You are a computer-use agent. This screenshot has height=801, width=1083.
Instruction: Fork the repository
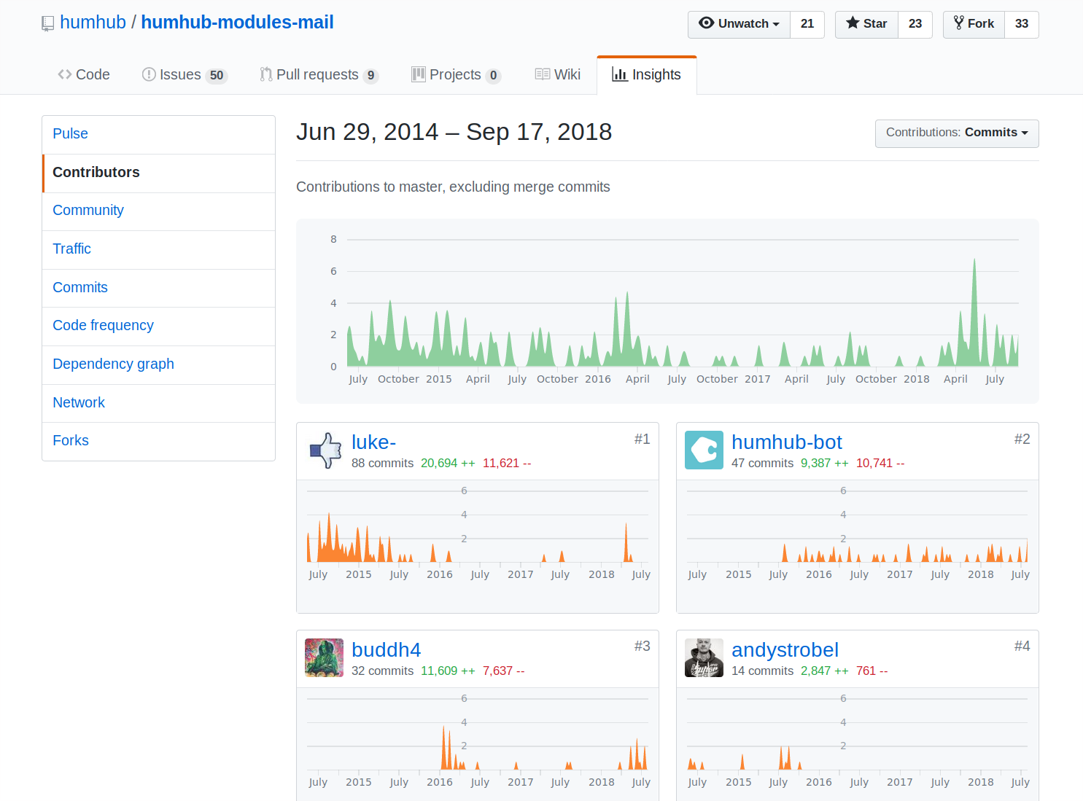point(974,24)
